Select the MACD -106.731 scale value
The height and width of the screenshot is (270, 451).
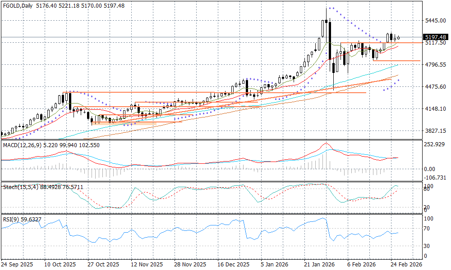coord(436,177)
